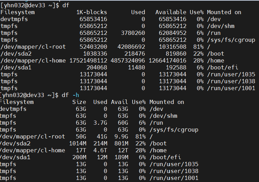259x182 pixels.
Task: Click the 12T available value
Action: tap(123, 150)
